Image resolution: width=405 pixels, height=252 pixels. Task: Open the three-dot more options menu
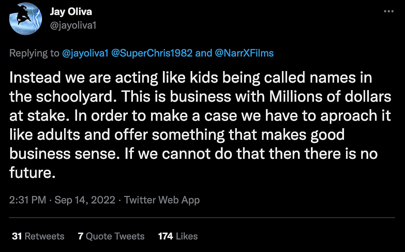click(389, 11)
